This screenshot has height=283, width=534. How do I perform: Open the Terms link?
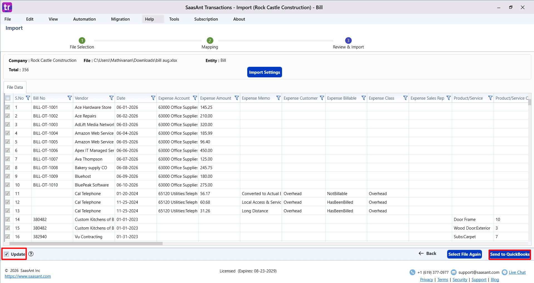click(443, 280)
